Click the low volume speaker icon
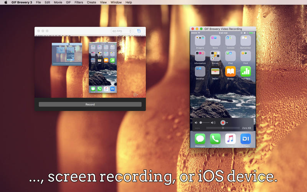 click(196, 122)
